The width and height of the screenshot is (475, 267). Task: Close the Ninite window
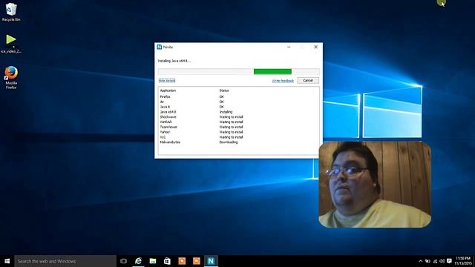point(315,47)
